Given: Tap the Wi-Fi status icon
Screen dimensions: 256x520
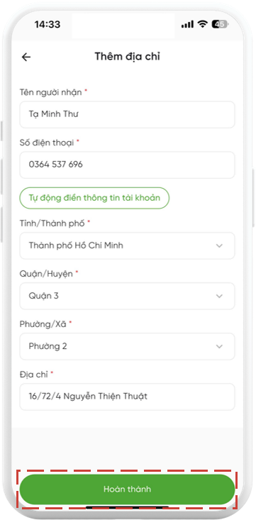Looking at the screenshot, I should (201, 24).
